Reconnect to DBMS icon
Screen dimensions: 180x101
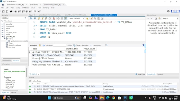pyautogui.click(x=39, y=11)
